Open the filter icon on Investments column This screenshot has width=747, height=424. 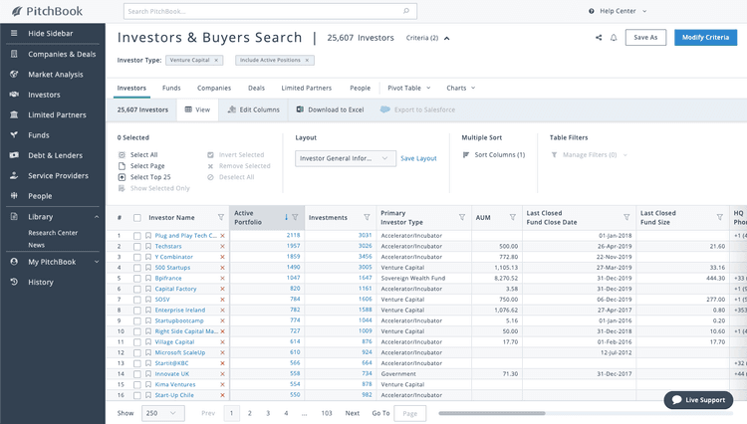[367, 217]
